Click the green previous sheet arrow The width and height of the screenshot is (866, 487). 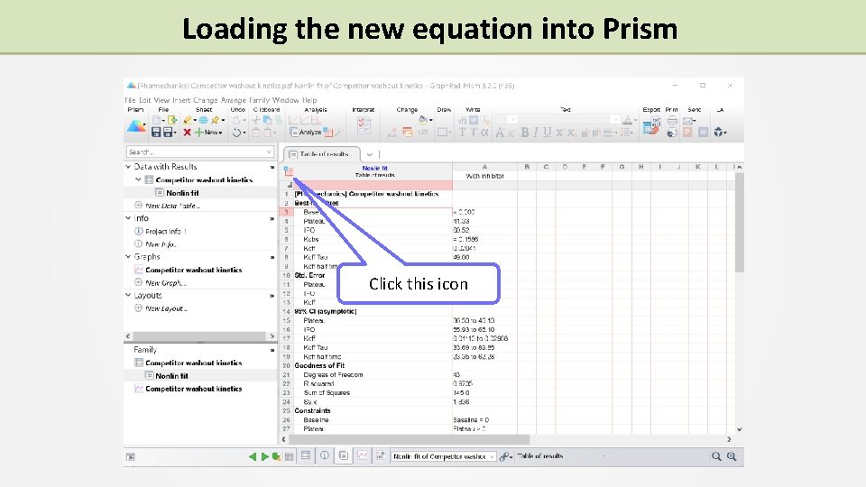(x=253, y=456)
